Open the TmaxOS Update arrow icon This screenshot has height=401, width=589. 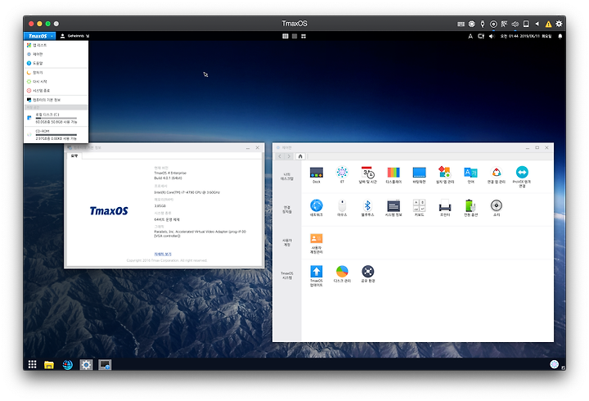pyautogui.click(x=317, y=272)
